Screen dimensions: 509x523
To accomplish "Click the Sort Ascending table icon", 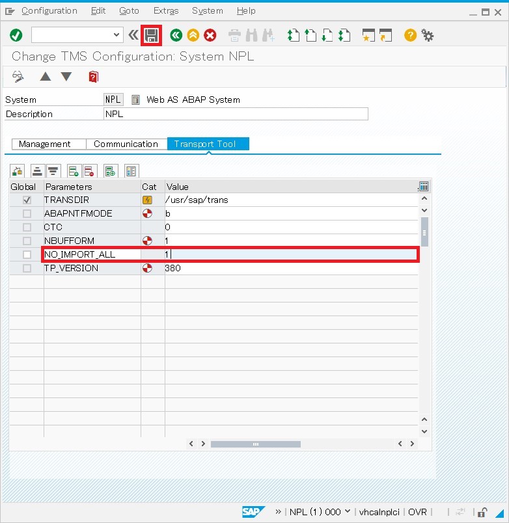I will (37, 172).
